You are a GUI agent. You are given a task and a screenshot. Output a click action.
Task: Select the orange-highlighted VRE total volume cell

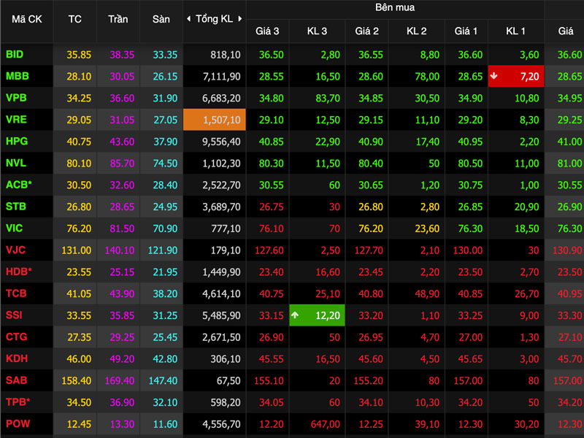(215, 120)
